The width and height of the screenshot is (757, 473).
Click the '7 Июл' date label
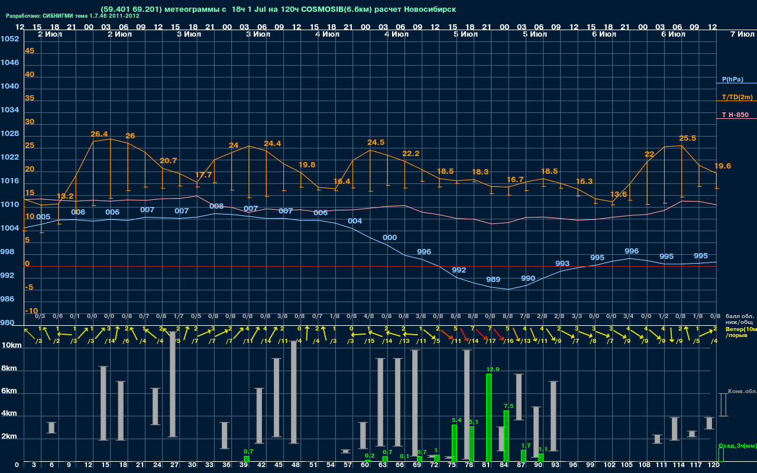741,34
